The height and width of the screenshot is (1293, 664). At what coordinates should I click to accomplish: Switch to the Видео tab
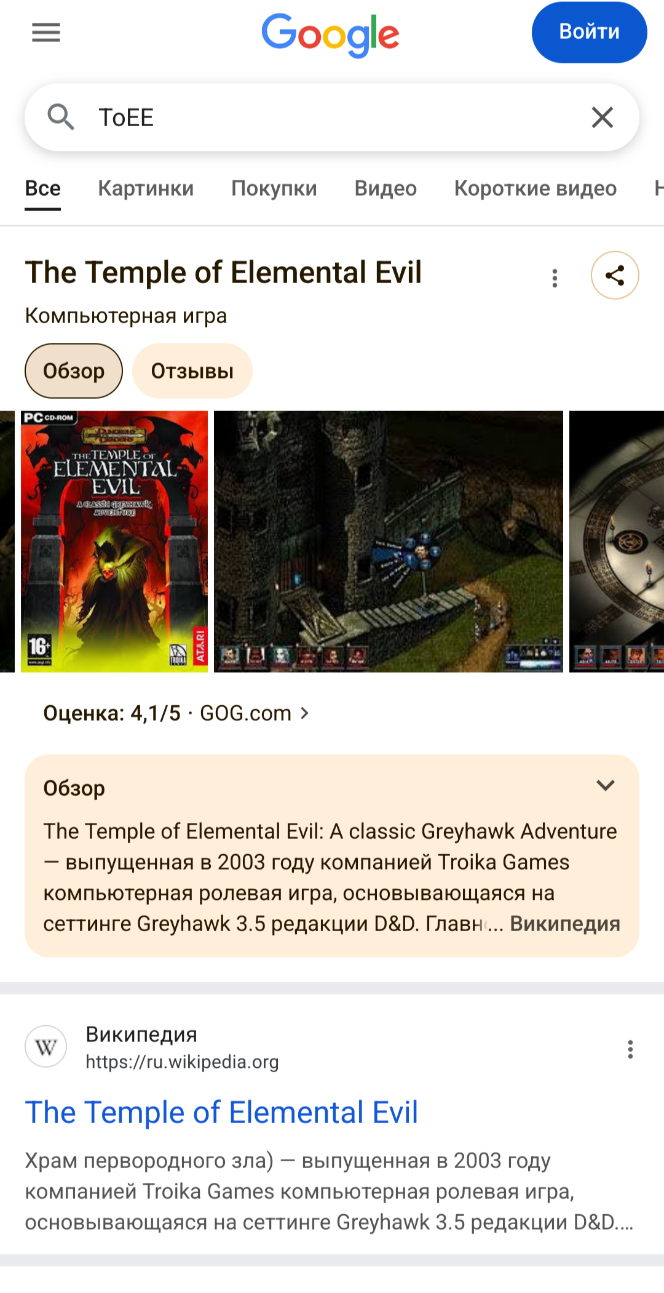(385, 188)
